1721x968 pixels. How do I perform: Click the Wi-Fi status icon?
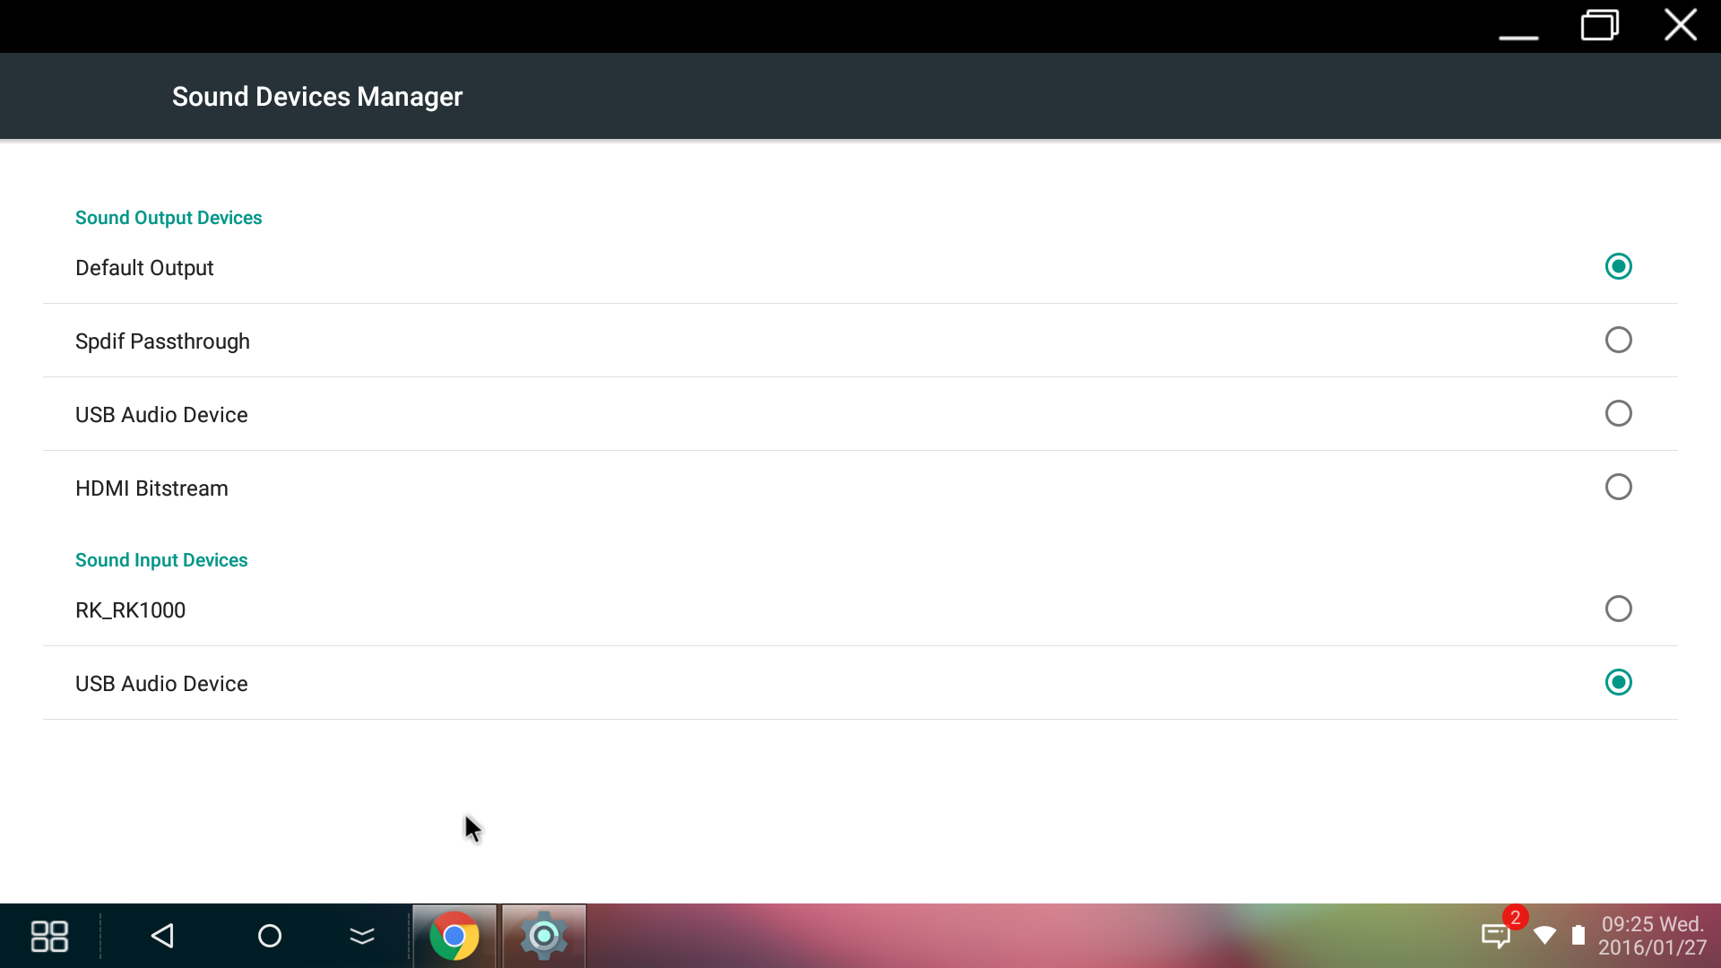(x=1544, y=936)
